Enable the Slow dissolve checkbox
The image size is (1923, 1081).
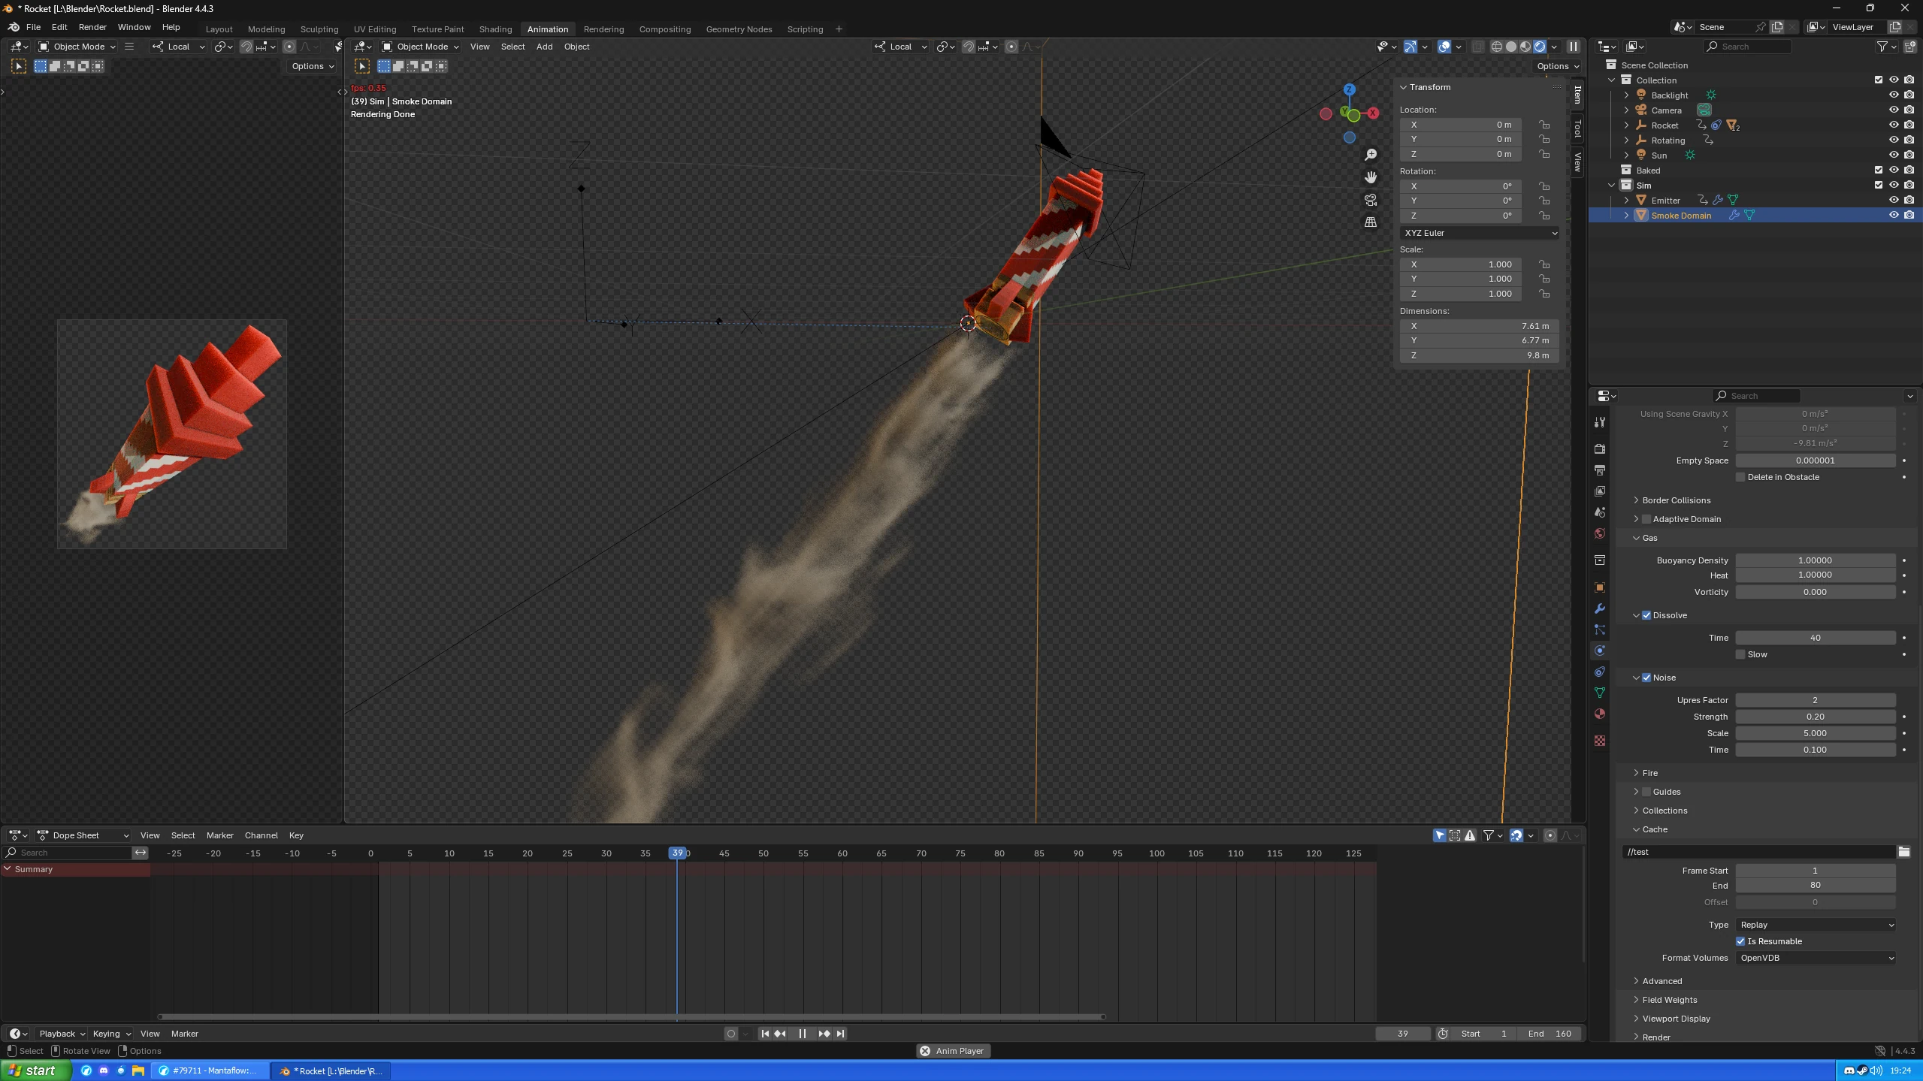[x=1740, y=654]
